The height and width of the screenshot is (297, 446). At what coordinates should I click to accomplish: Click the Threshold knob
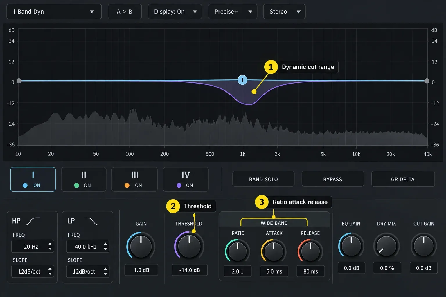[x=189, y=246]
